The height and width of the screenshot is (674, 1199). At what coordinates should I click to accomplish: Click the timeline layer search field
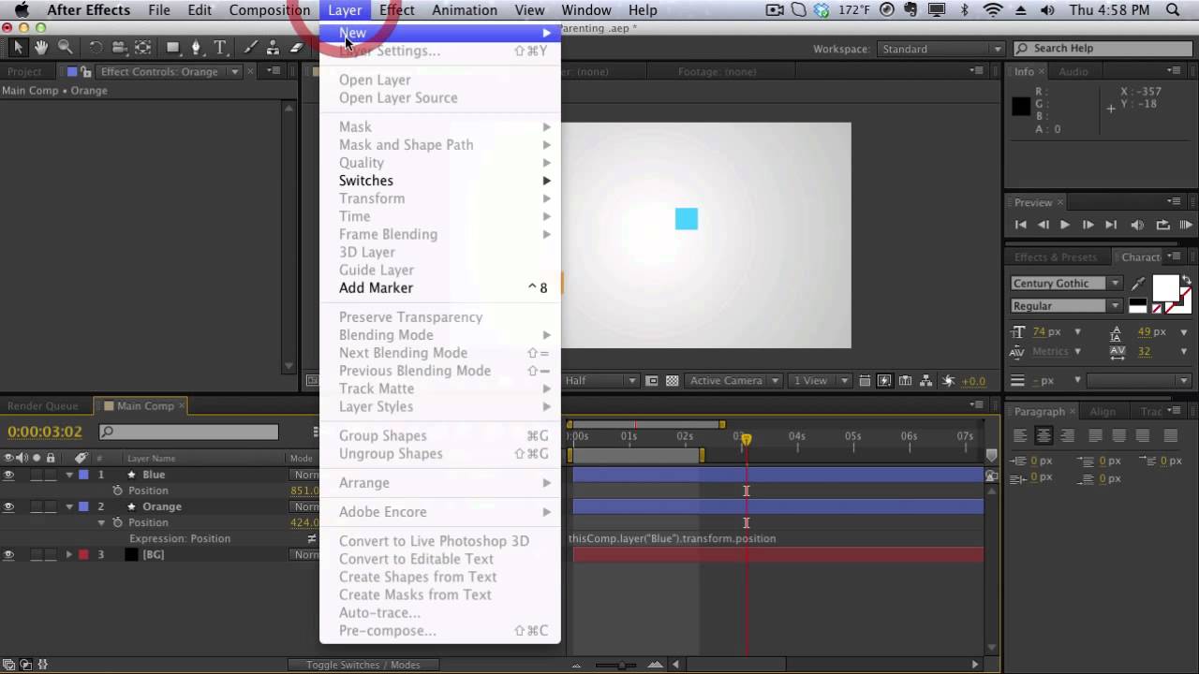coord(188,432)
